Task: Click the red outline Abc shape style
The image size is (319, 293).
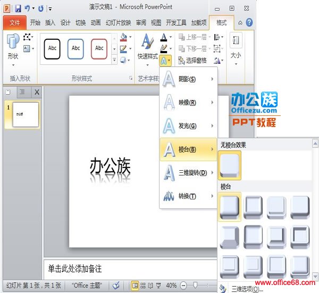Action: [99, 49]
